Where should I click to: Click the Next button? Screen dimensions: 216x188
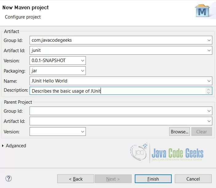[113, 179]
